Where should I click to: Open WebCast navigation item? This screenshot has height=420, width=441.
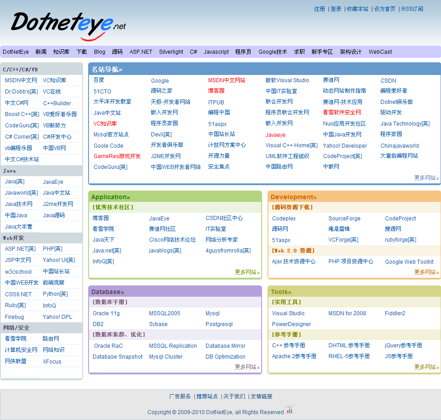(380, 52)
